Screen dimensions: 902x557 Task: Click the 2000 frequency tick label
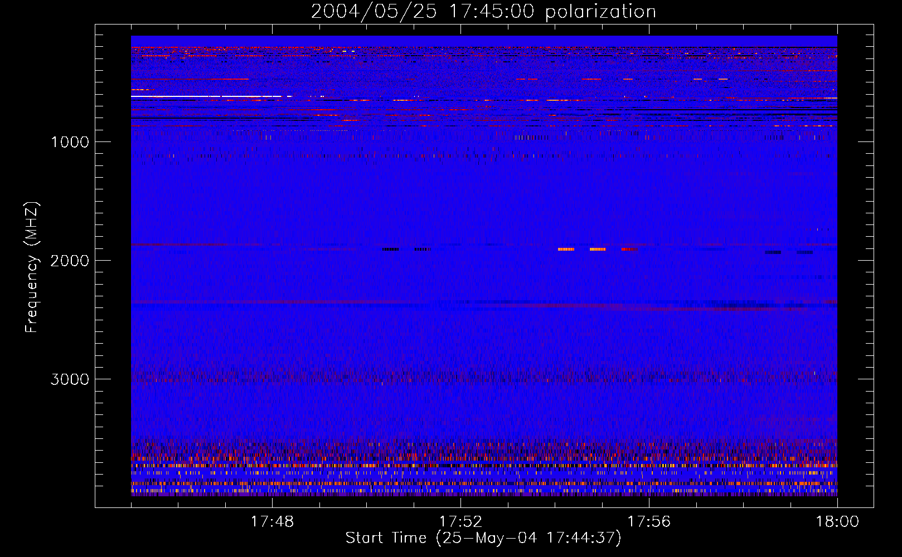[70, 261]
